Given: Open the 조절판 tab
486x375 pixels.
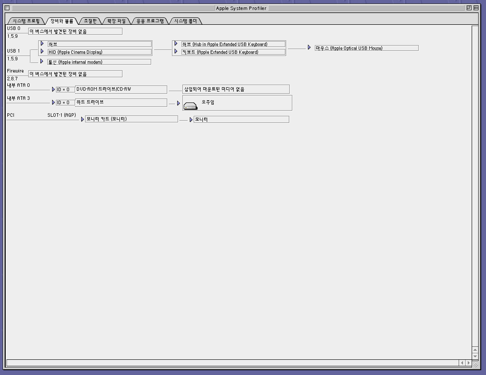Looking at the screenshot, I should tap(90, 21).
